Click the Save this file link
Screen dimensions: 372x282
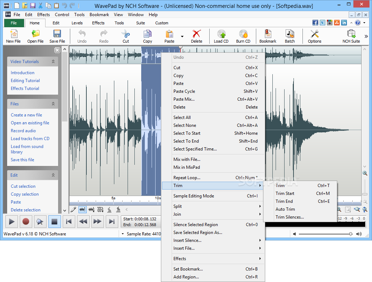coord(22,159)
